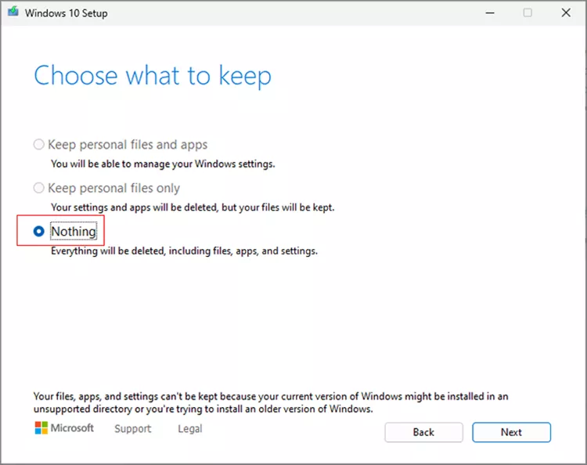587x465 pixels.
Task: Click the 'can't be kept' warning message
Action: (271, 402)
